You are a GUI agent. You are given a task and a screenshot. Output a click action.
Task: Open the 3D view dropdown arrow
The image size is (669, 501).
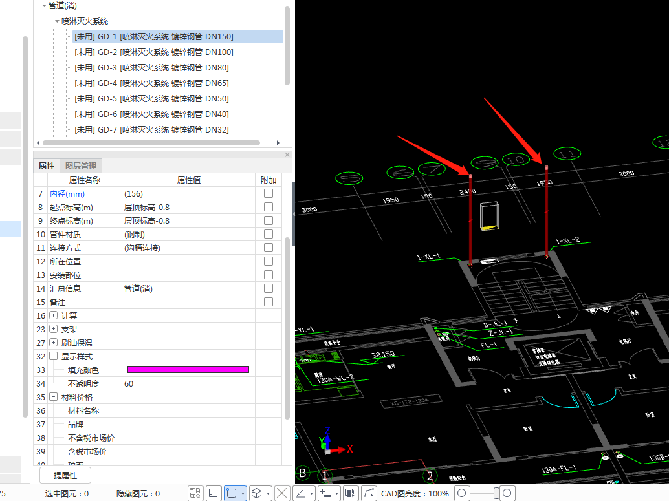point(268,493)
